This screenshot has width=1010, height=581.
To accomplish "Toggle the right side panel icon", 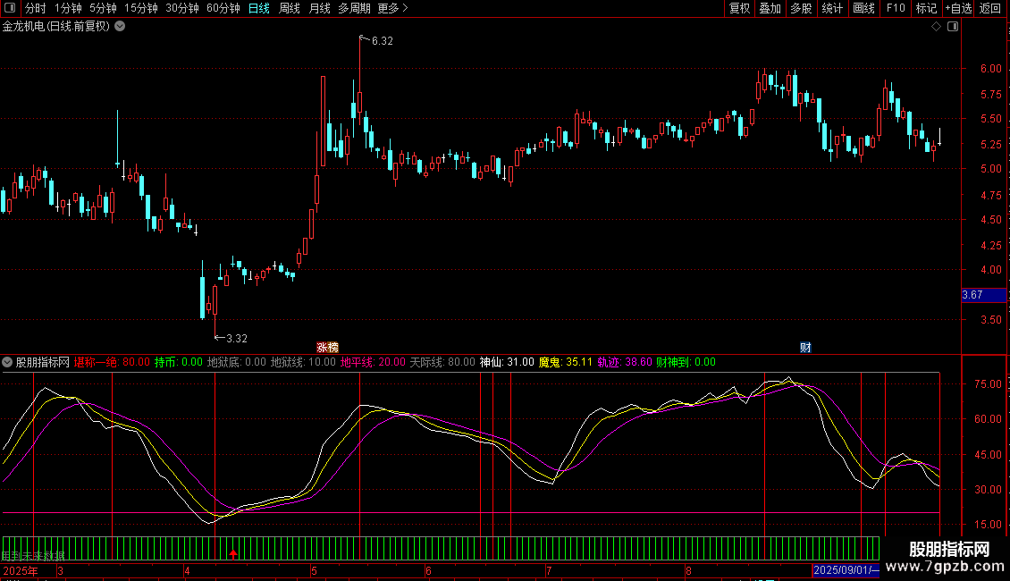I will pos(953,27).
